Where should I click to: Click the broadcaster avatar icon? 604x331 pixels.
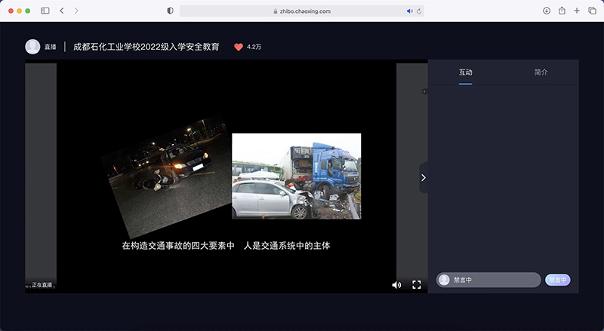[32, 47]
